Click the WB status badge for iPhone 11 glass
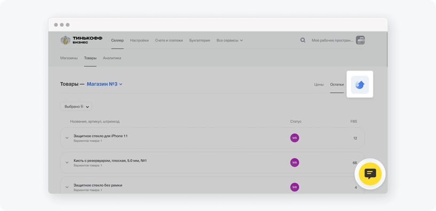 295,138
